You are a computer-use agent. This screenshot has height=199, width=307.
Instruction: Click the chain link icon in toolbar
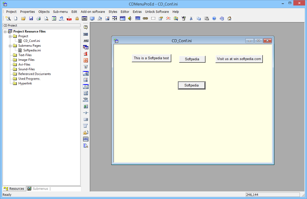[145, 18]
